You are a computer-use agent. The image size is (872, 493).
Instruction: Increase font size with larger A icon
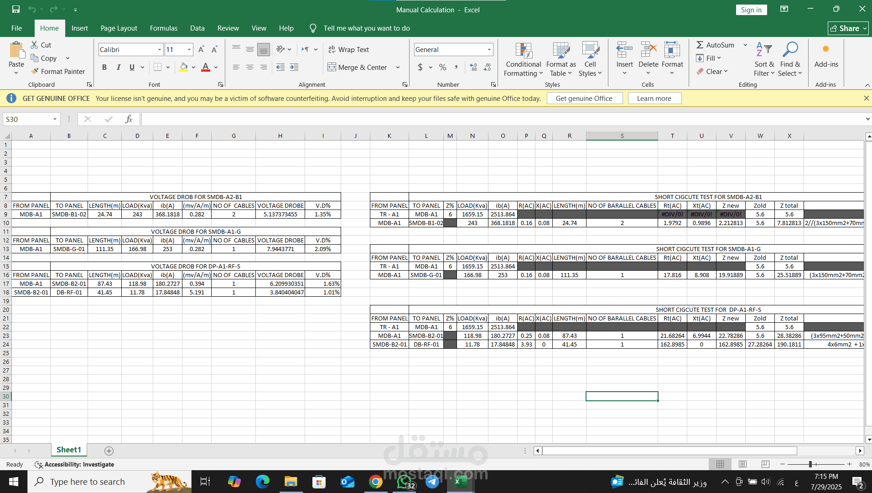(x=201, y=49)
